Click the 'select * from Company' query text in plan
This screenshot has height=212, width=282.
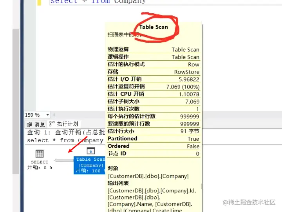tap(65, 140)
